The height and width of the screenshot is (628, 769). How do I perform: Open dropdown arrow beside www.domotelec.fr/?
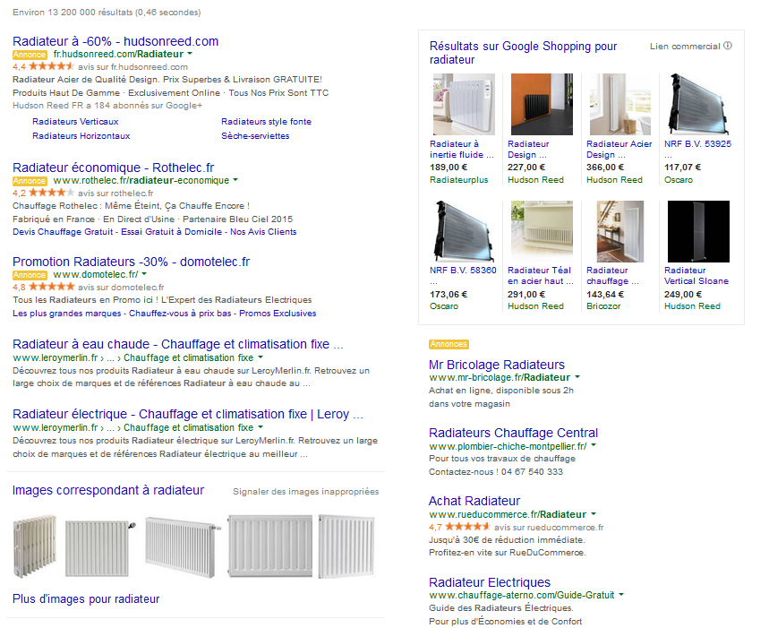(144, 274)
